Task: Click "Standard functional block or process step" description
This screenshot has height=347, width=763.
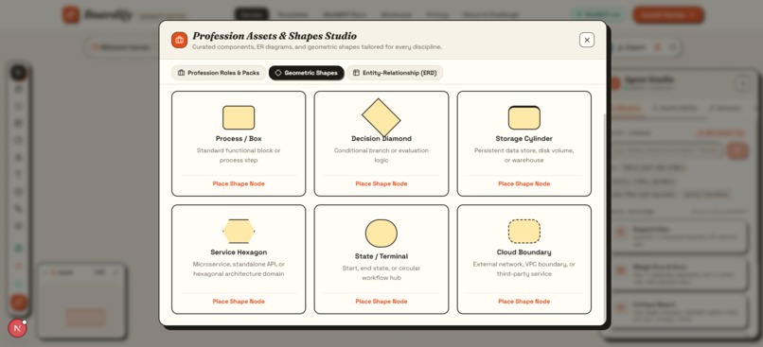Action: pyautogui.click(x=239, y=155)
